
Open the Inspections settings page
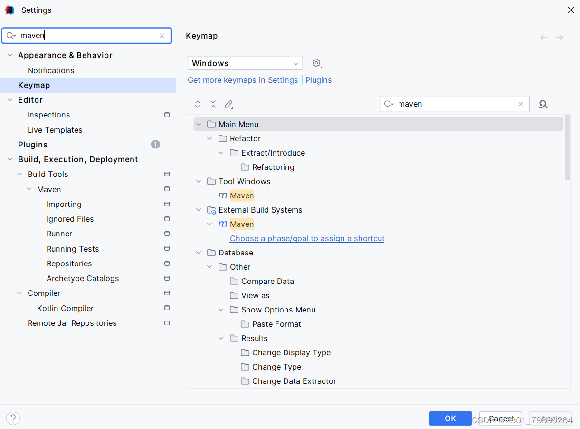coord(48,115)
